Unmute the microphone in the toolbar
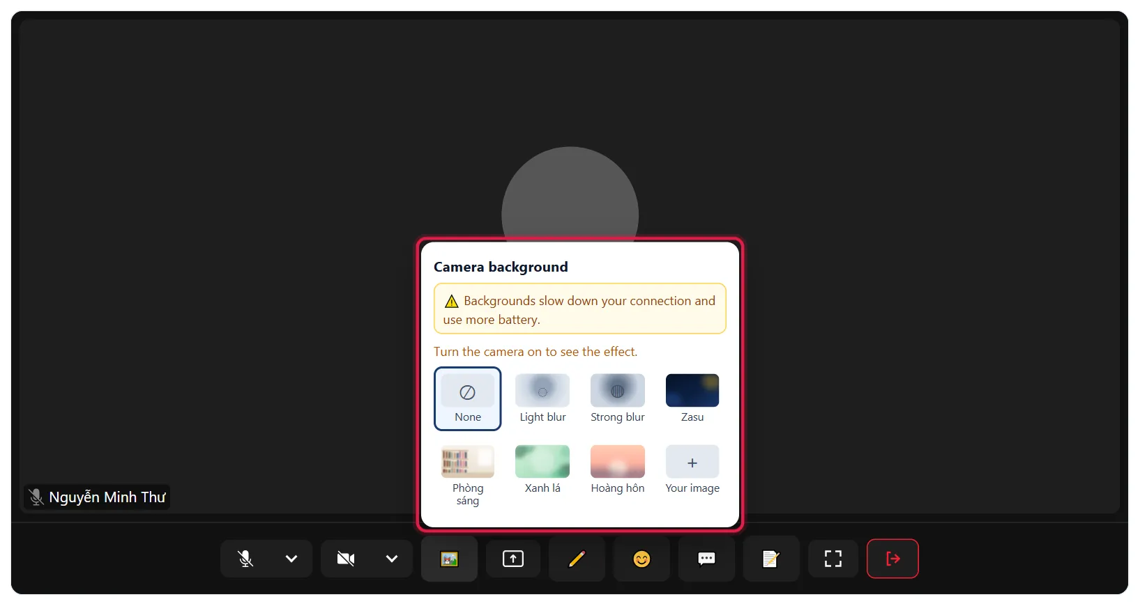The height and width of the screenshot is (606, 1140). pos(245,559)
